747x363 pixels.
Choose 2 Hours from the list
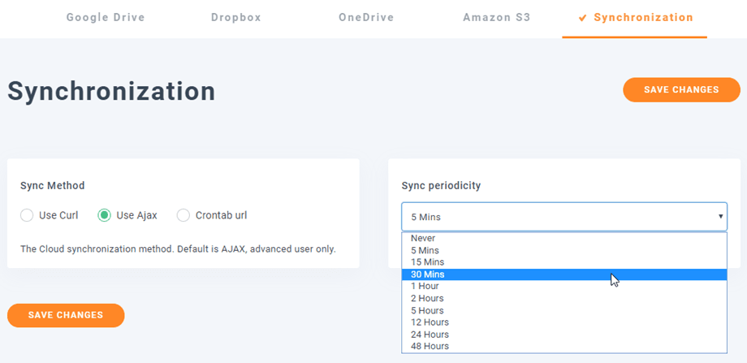426,298
